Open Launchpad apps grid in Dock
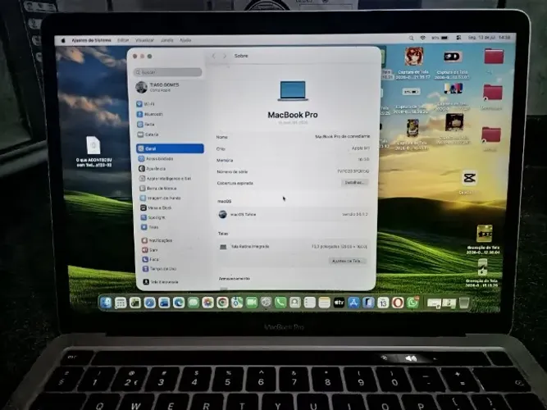 point(121,303)
